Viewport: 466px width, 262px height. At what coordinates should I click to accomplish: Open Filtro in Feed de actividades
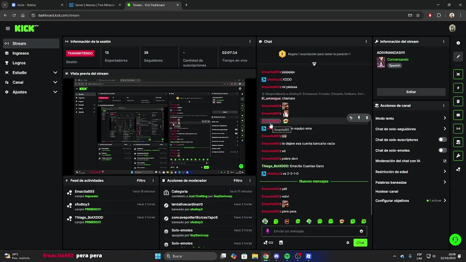[x=141, y=180]
